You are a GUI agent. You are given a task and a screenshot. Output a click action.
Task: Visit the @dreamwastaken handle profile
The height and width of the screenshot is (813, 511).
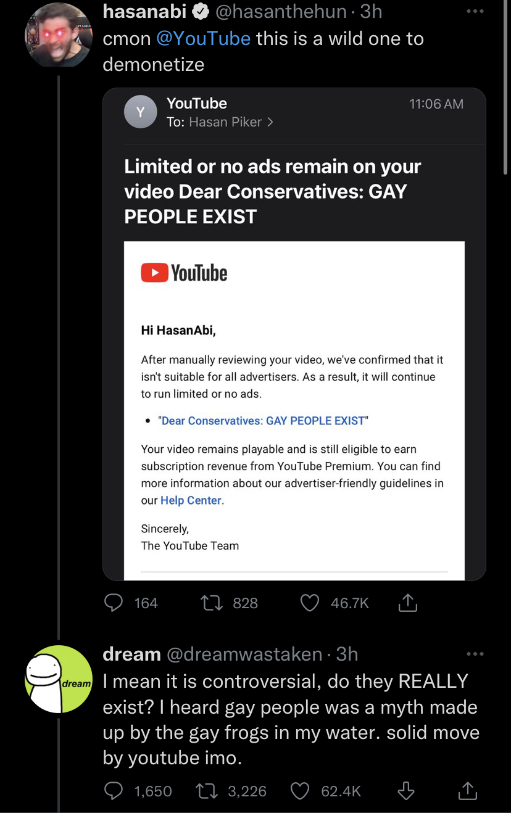[244, 654]
